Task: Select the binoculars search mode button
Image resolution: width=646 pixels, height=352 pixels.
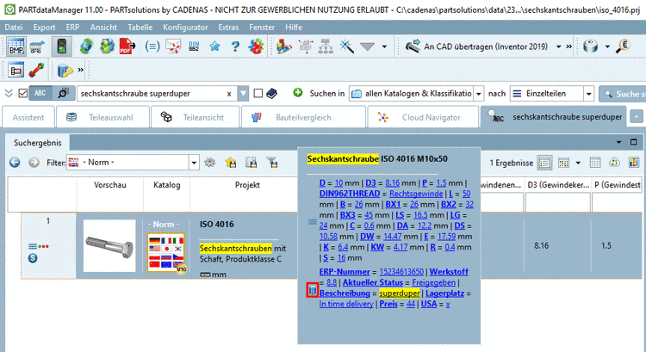Action: (x=63, y=94)
